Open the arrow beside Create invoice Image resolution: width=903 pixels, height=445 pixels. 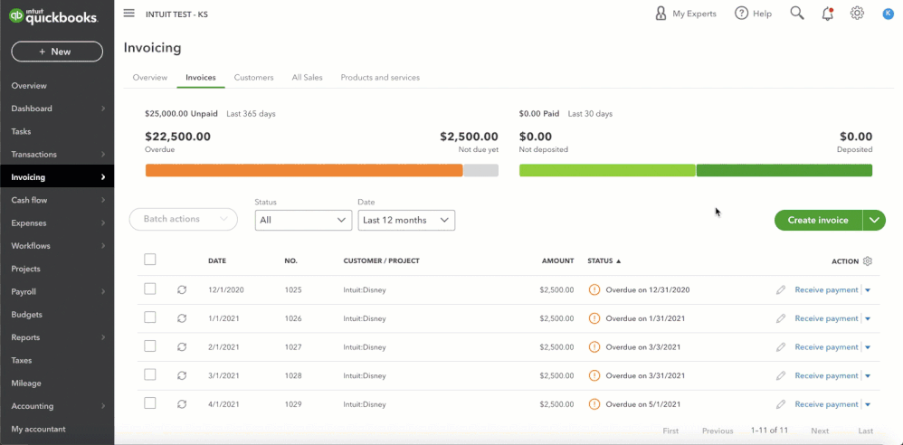[x=874, y=220]
